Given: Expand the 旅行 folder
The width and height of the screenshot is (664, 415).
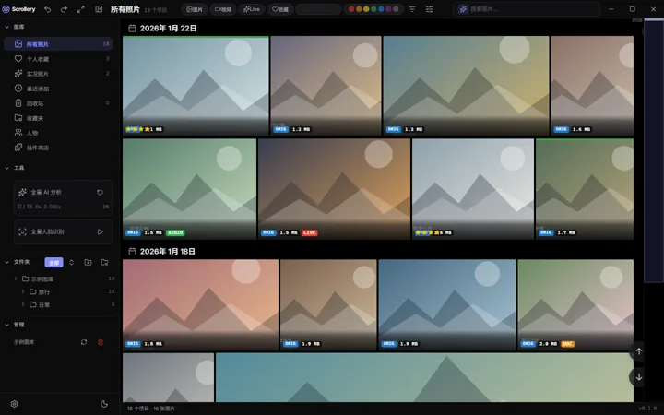Looking at the screenshot, I should click(23, 291).
